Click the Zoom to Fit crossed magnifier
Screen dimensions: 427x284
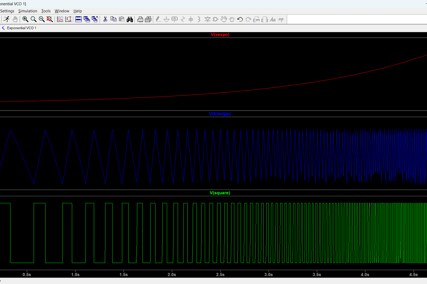click(x=50, y=19)
